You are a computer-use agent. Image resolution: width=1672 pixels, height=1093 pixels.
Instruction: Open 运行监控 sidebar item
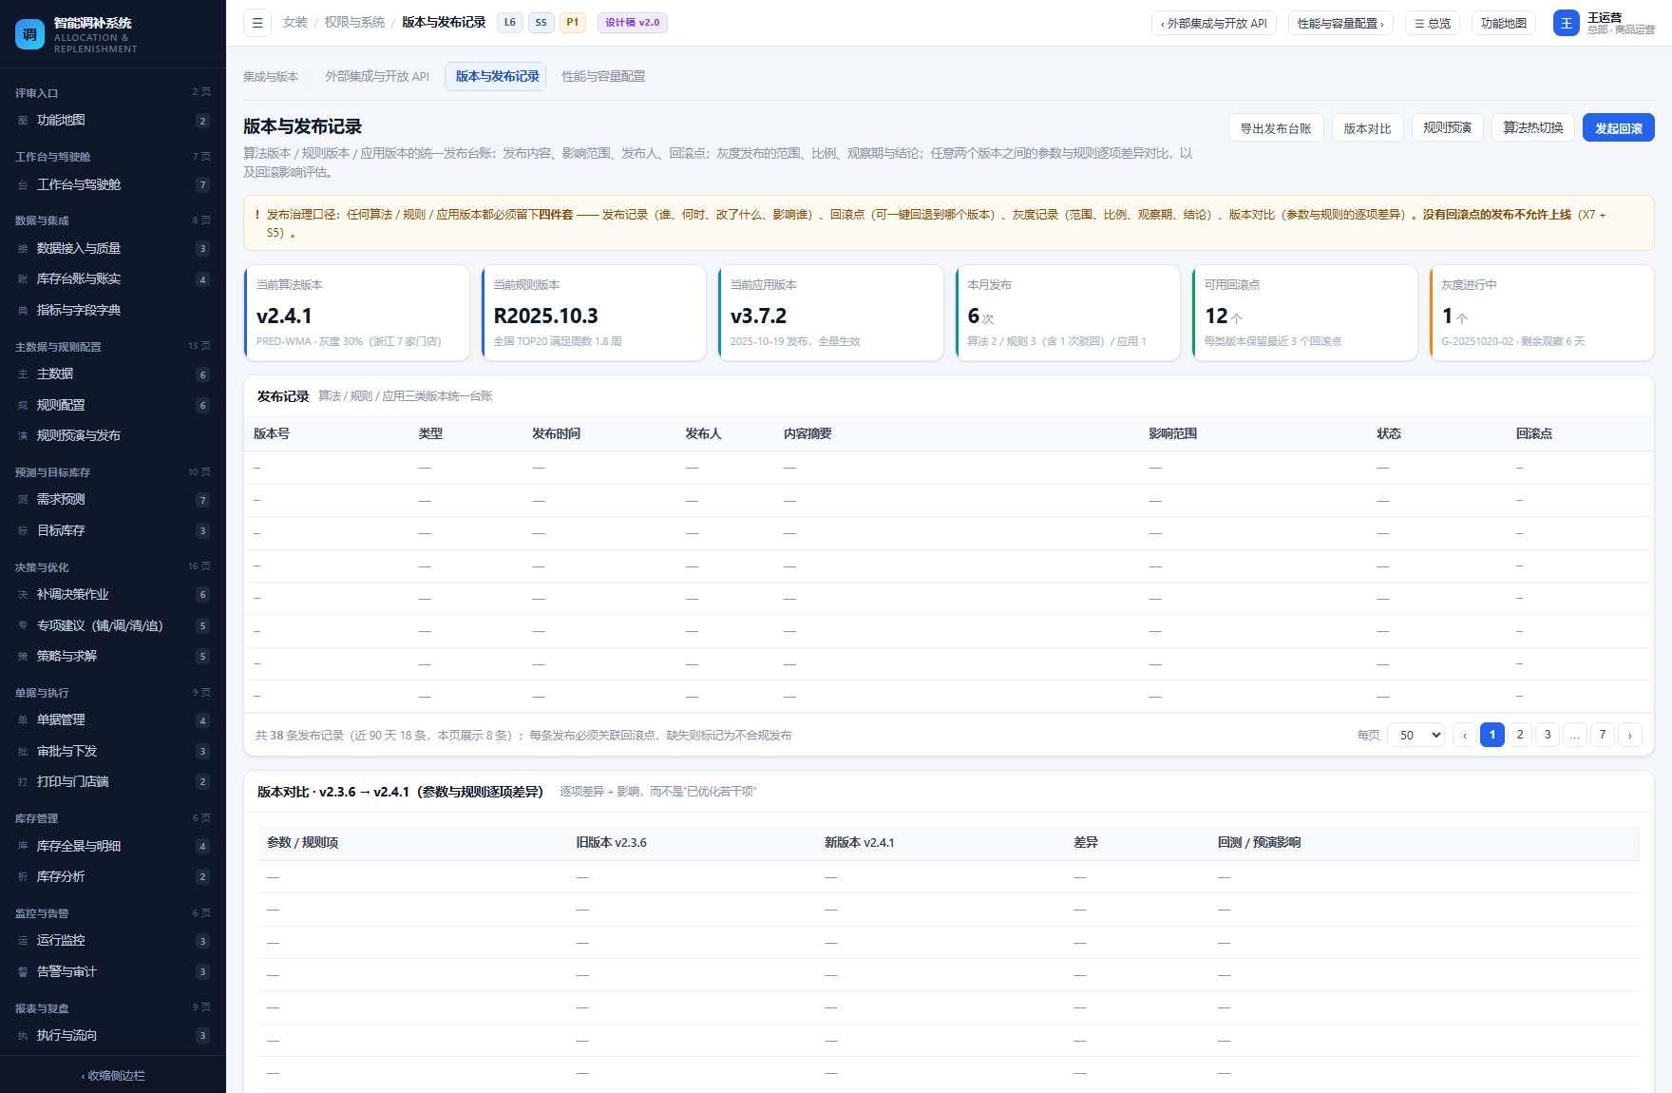click(x=113, y=941)
